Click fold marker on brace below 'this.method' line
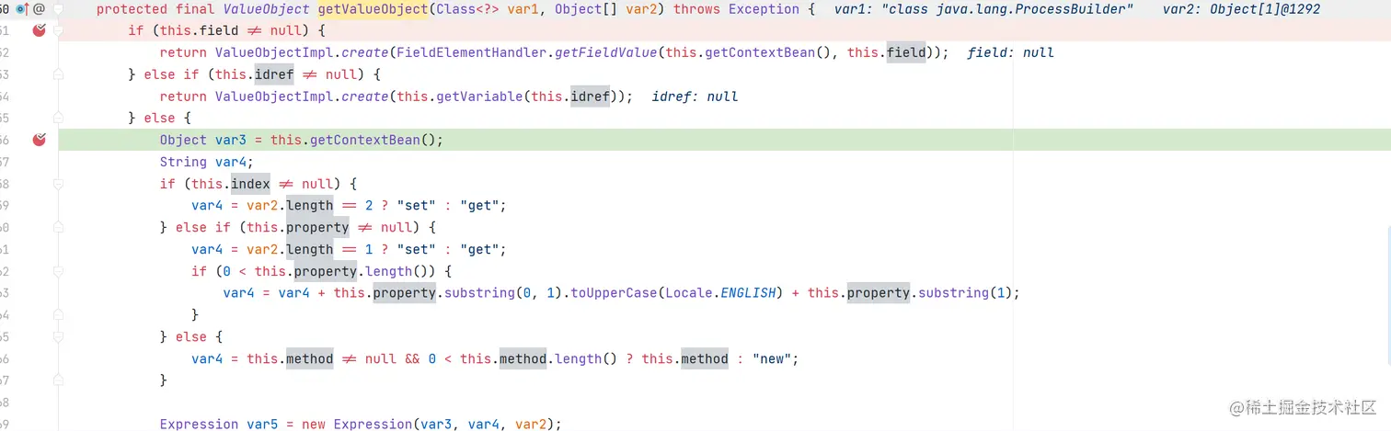Image resolution: width=1391 pixels, height=431 pixels. [58, 380]
